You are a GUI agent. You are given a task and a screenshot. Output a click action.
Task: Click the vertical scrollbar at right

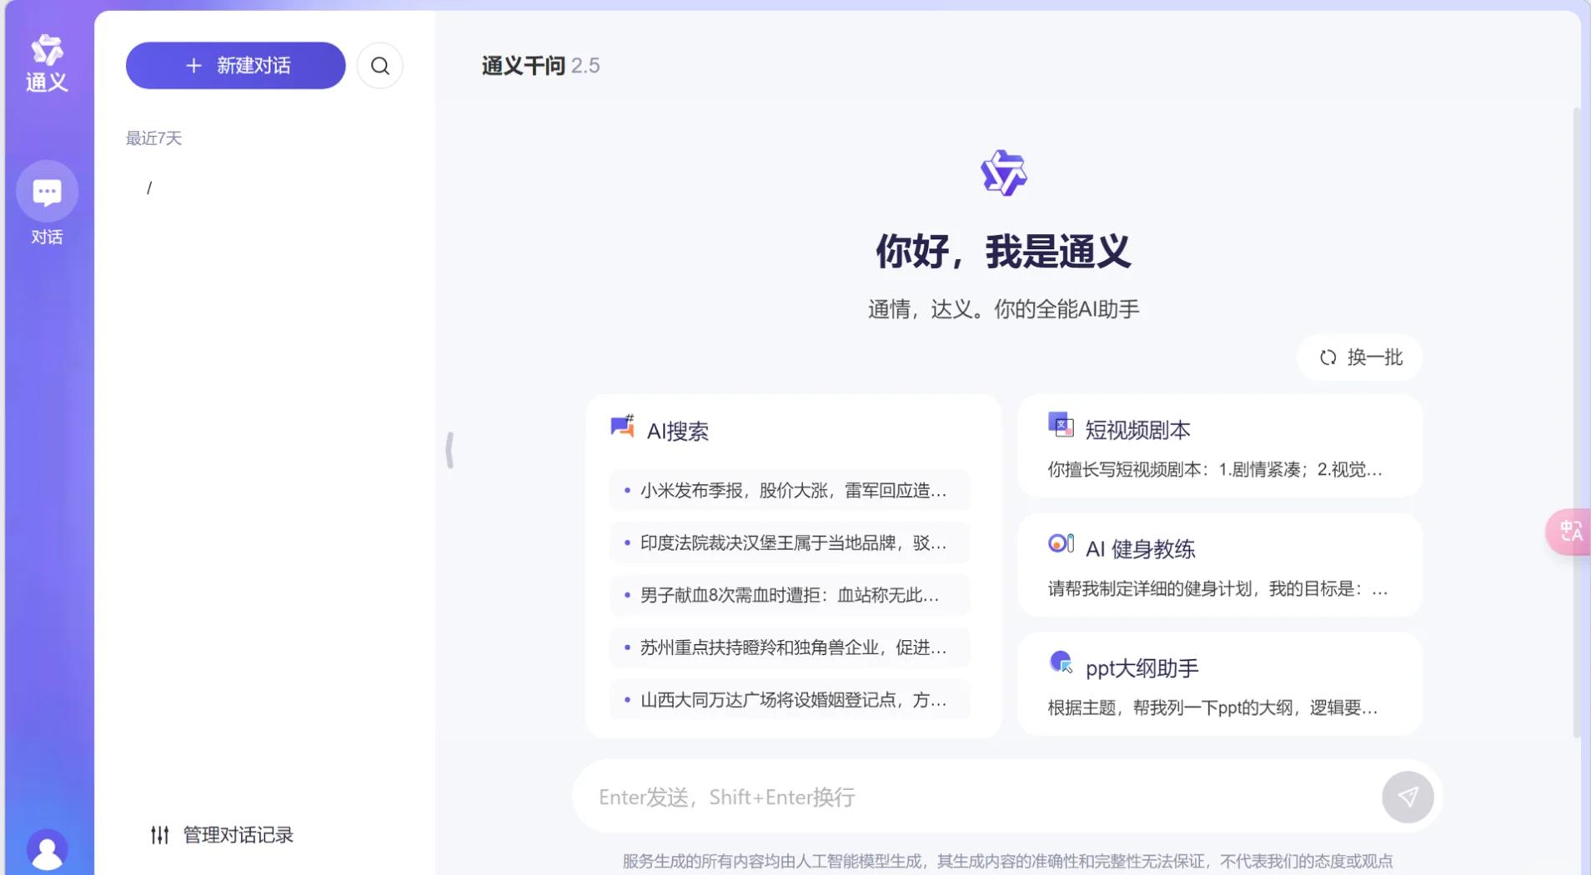coord(1576,421)
